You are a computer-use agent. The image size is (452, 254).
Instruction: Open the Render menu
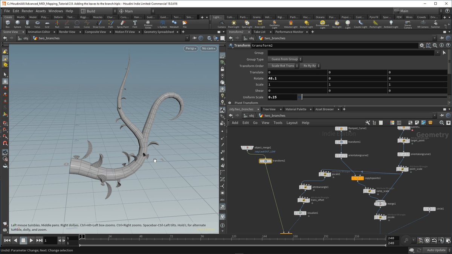pos(27,11)
